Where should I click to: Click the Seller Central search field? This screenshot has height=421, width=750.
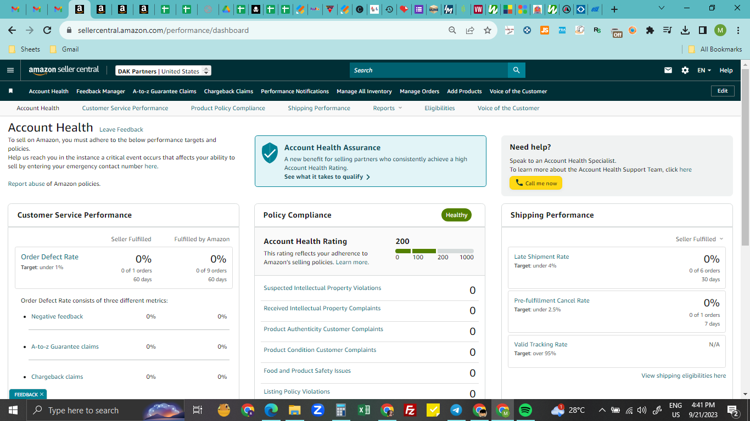(429, 70)
